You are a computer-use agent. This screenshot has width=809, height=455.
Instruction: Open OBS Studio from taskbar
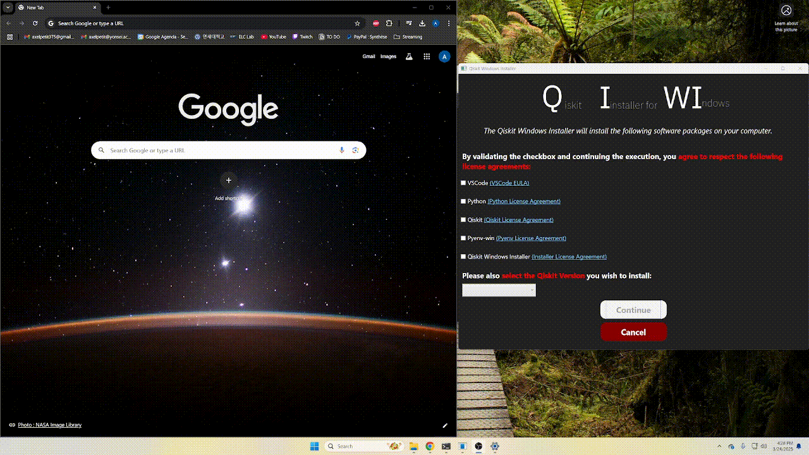(x=479, y=446)
